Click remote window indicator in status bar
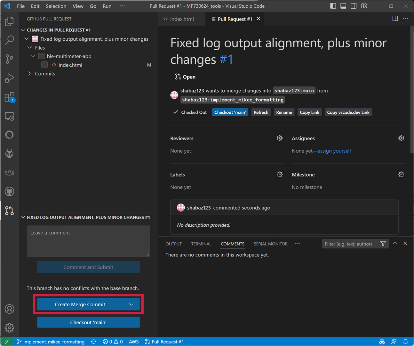The height and width of the screenshot is (346, 414). pos(7,342)
